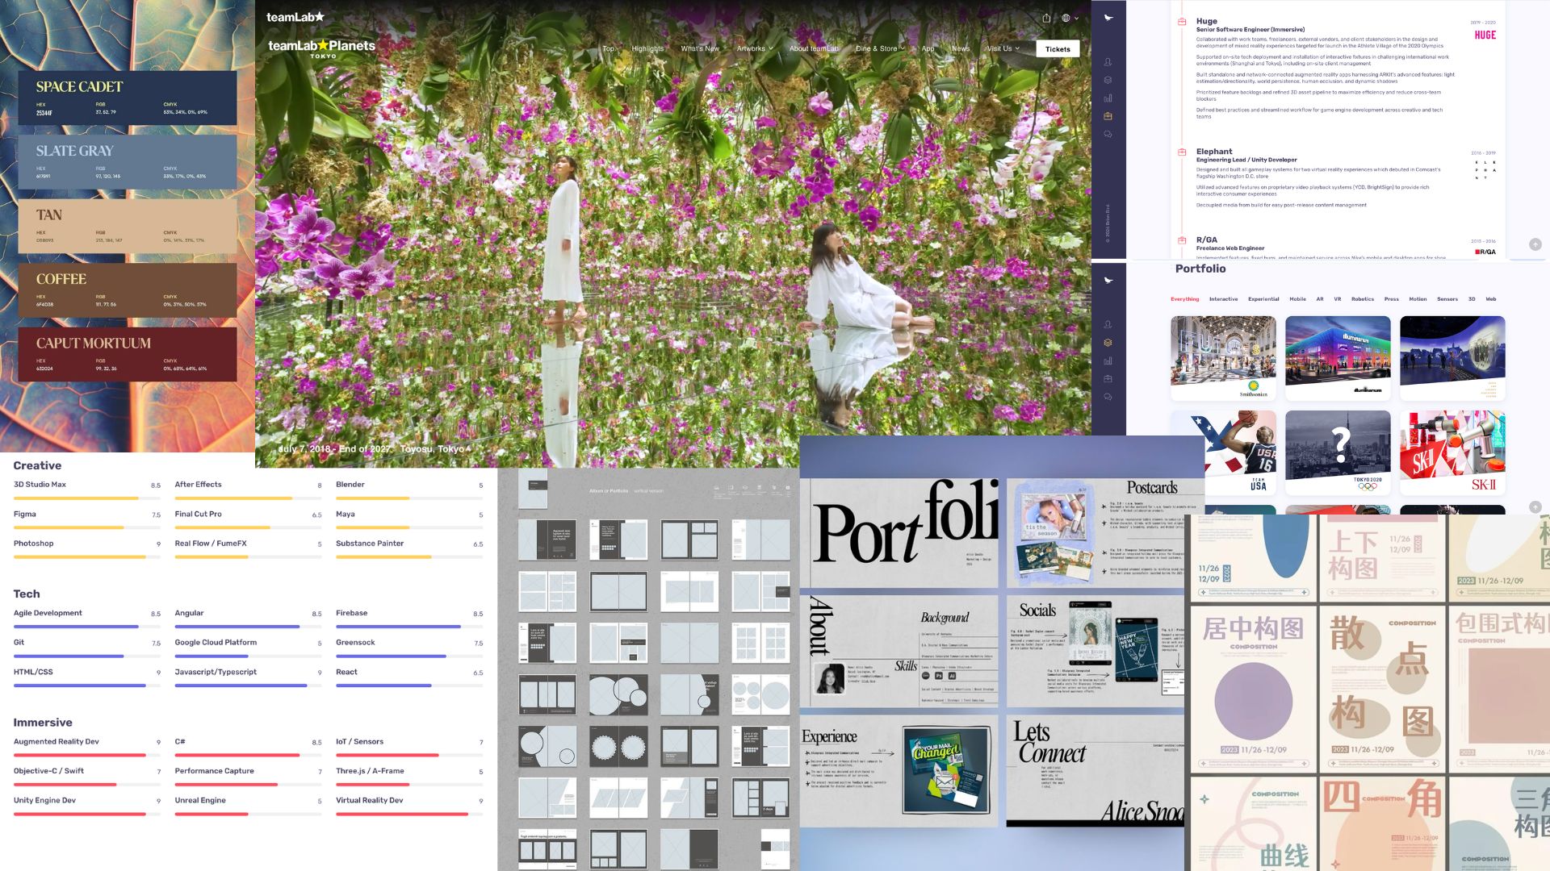The width and height of the screenshot is (1550, 871).
Task: Click the bar chart icon in Portfolio sidebar
Action: point(1108,360)
